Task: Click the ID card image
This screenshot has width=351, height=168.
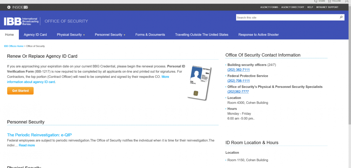Action: pos(199,82)
